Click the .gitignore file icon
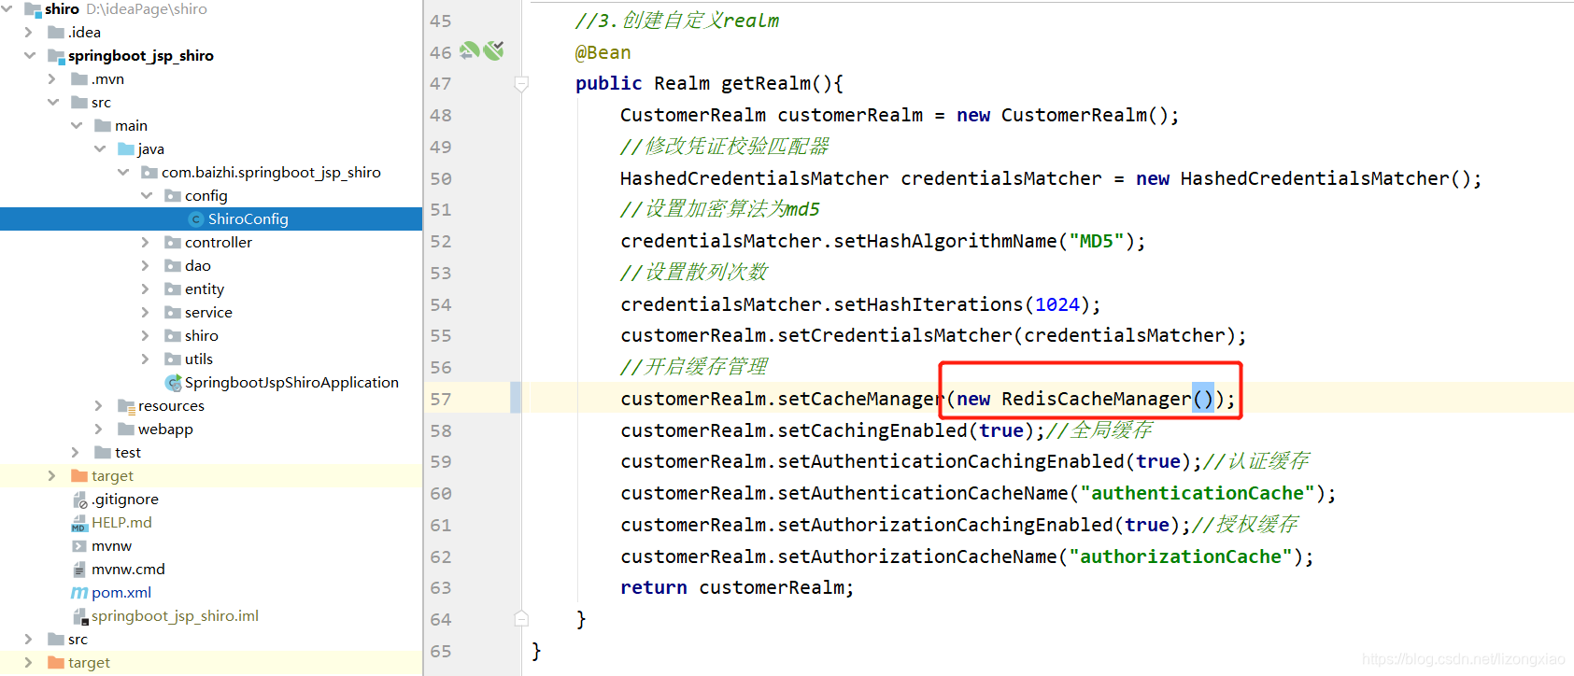This screenshot has width=1574, height=676. [79, 500]
